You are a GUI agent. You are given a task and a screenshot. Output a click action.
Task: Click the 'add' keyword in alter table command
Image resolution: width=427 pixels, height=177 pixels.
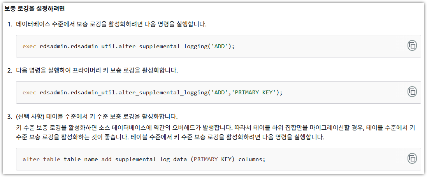(x=106, y=160)
